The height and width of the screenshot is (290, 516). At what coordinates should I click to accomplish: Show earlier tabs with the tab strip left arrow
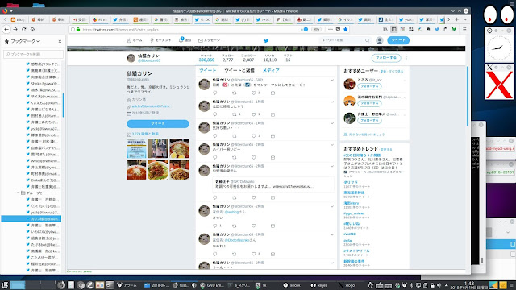coord(5,19)
